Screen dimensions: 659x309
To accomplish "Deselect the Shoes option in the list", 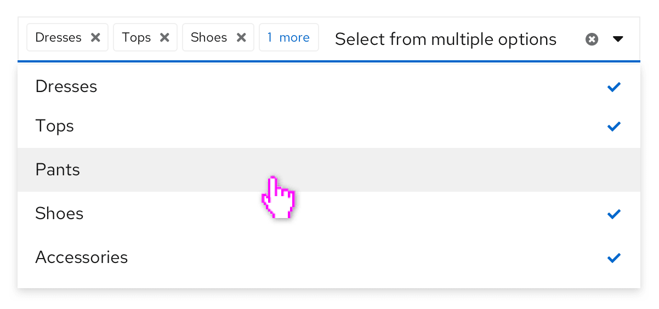I will 59,213.
